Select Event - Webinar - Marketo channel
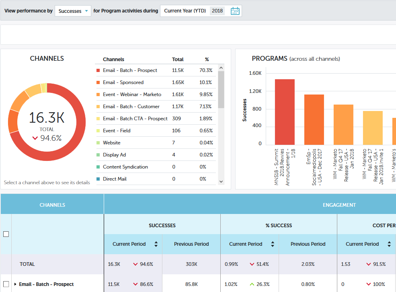The image size is (396, 292). click(x=132, y=95)
